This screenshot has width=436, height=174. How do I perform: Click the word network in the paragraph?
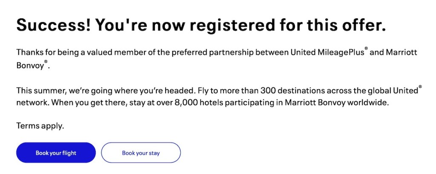click(x=31, y=103)
